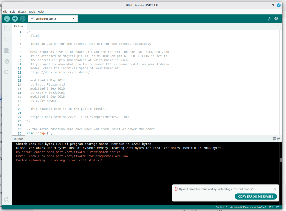Click the red error icon in notification
Screen dimensions: 286x211
176,189
